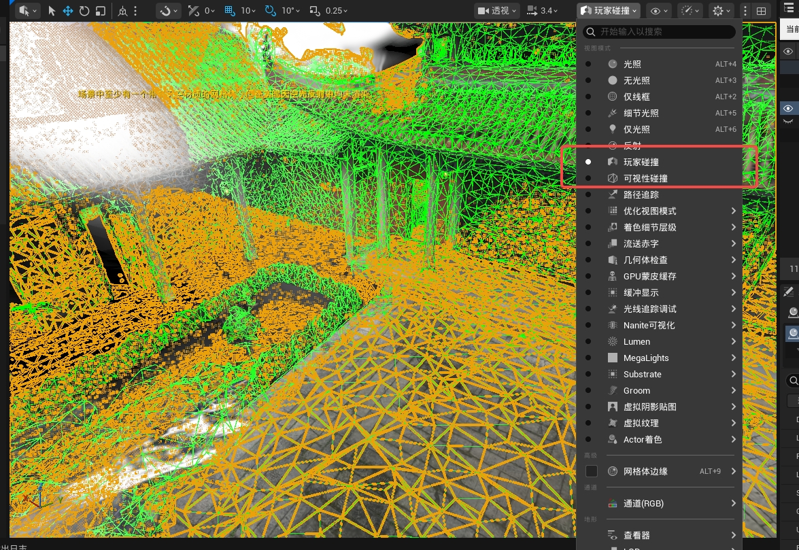
Task: Open Nanite可视化 menu entry
Action: tap(659, 325)
